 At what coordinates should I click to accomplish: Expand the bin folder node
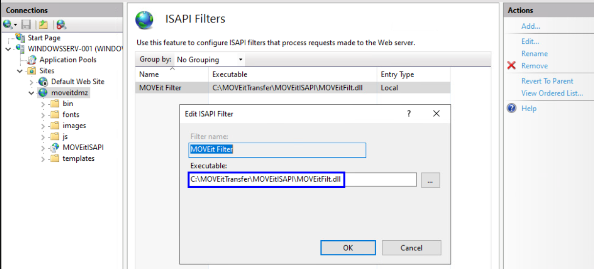click(x=43, y=104)
